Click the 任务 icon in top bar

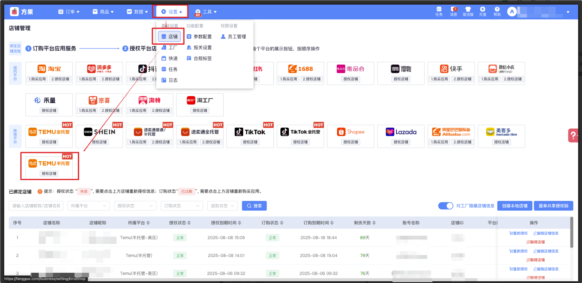tap(439, 9)
